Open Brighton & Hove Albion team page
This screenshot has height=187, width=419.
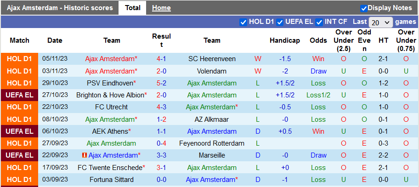pos(111,95)
